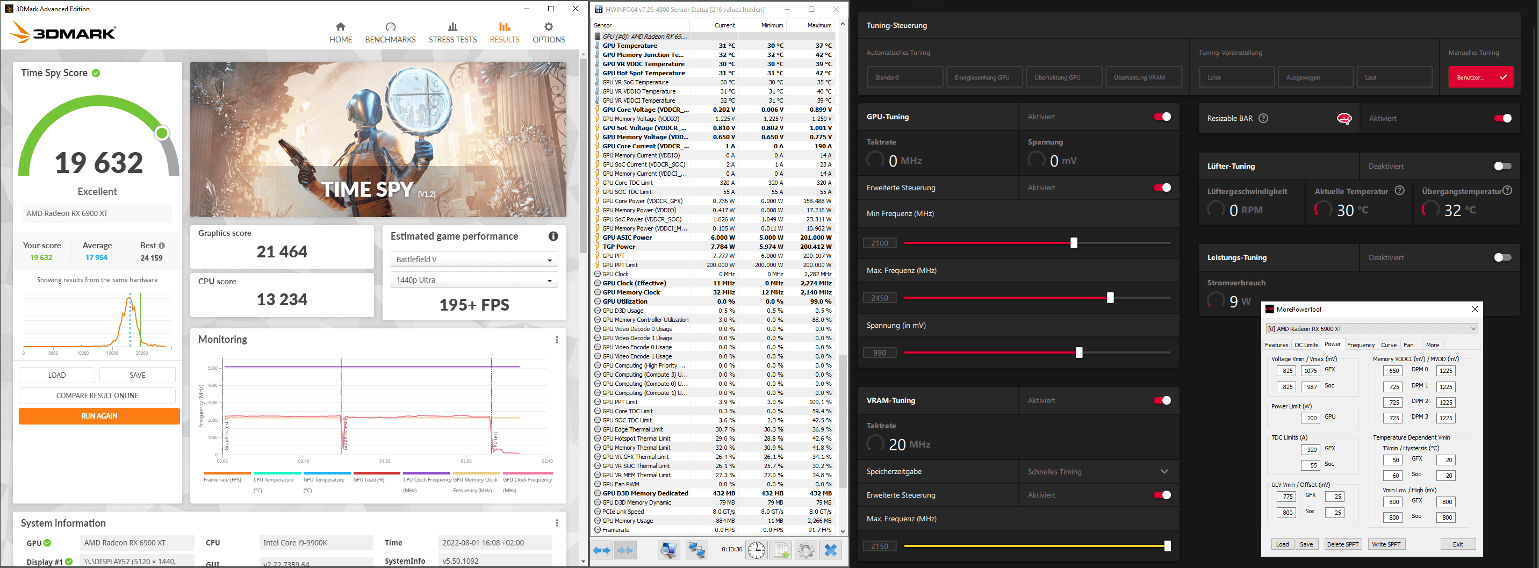Open the System information three-dot menu
Screen dimensions: 1539x568
pos(557,523)
